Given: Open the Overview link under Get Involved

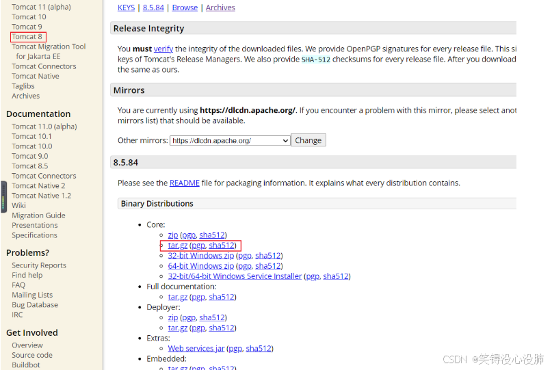Looking at the screenshot, I should (x=27, y=345).
